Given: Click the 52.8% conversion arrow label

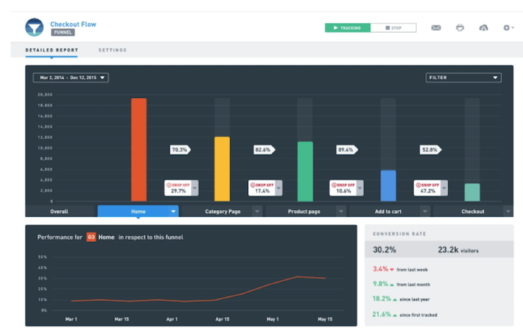Looking at the screenshot, I should [430, 150].
